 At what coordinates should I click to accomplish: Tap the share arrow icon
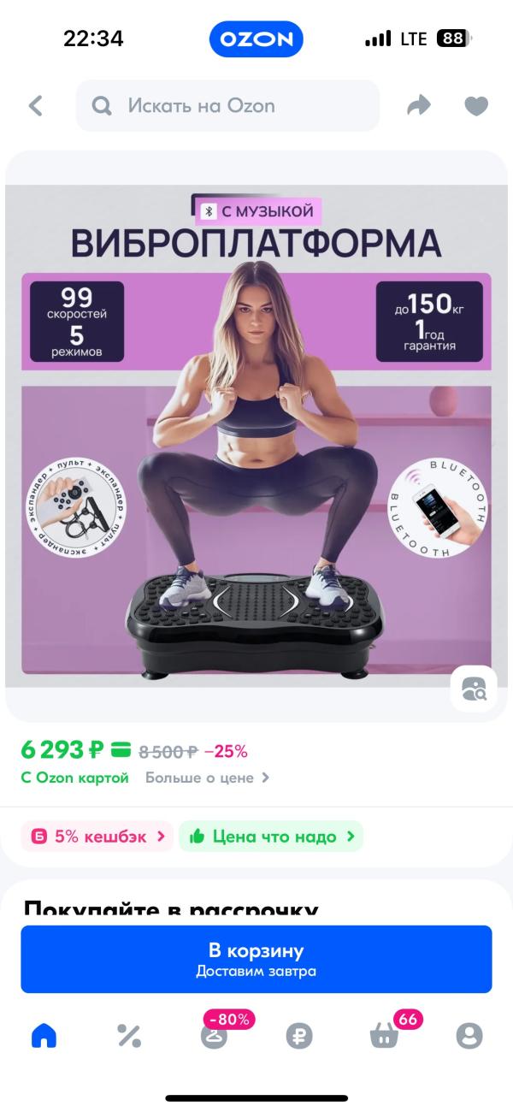coord(419,106)
